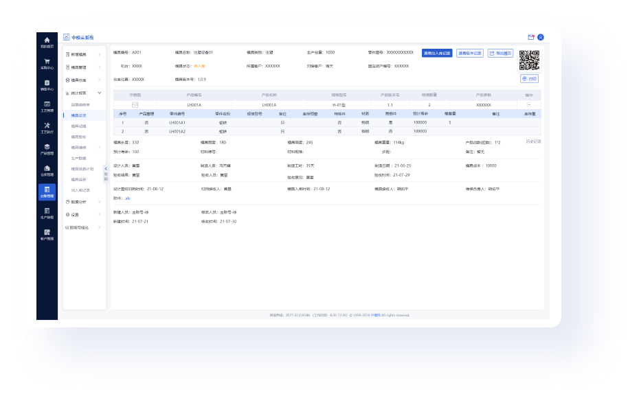Select the highlighted blue module in dark sidebar
Screen dimensions: 639x405
pyautogui.click(x=47, y=192)
